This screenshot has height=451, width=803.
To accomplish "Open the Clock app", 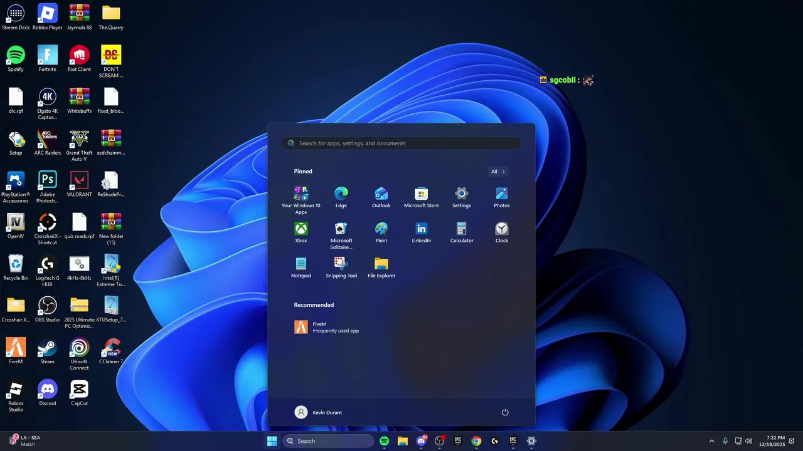I will point(501,232).
